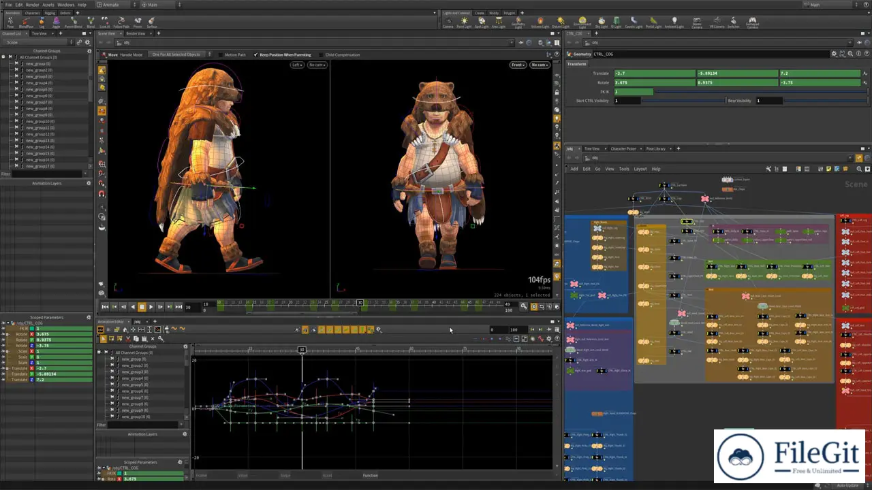The width and height of the screenshot is (872, 490).
Task: Open the Render menu
Action: click(32, 4)
